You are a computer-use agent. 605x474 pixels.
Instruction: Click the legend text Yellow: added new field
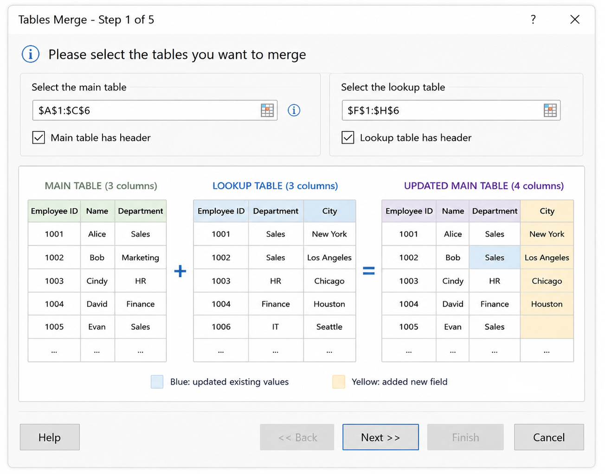(399, 382)
